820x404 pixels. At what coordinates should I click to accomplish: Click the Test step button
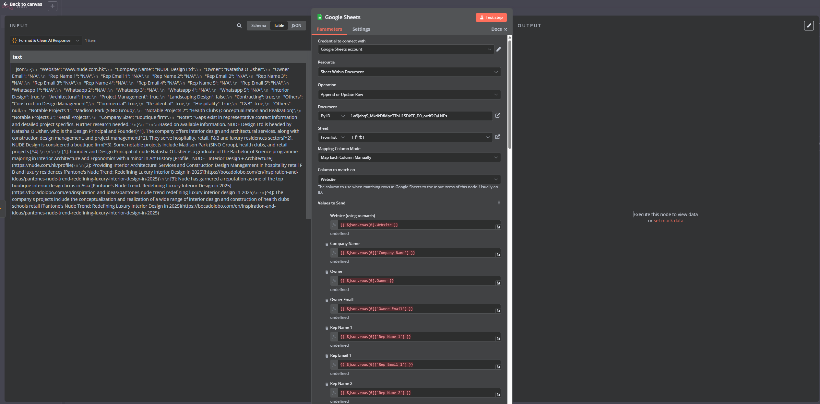click(491, 17)
